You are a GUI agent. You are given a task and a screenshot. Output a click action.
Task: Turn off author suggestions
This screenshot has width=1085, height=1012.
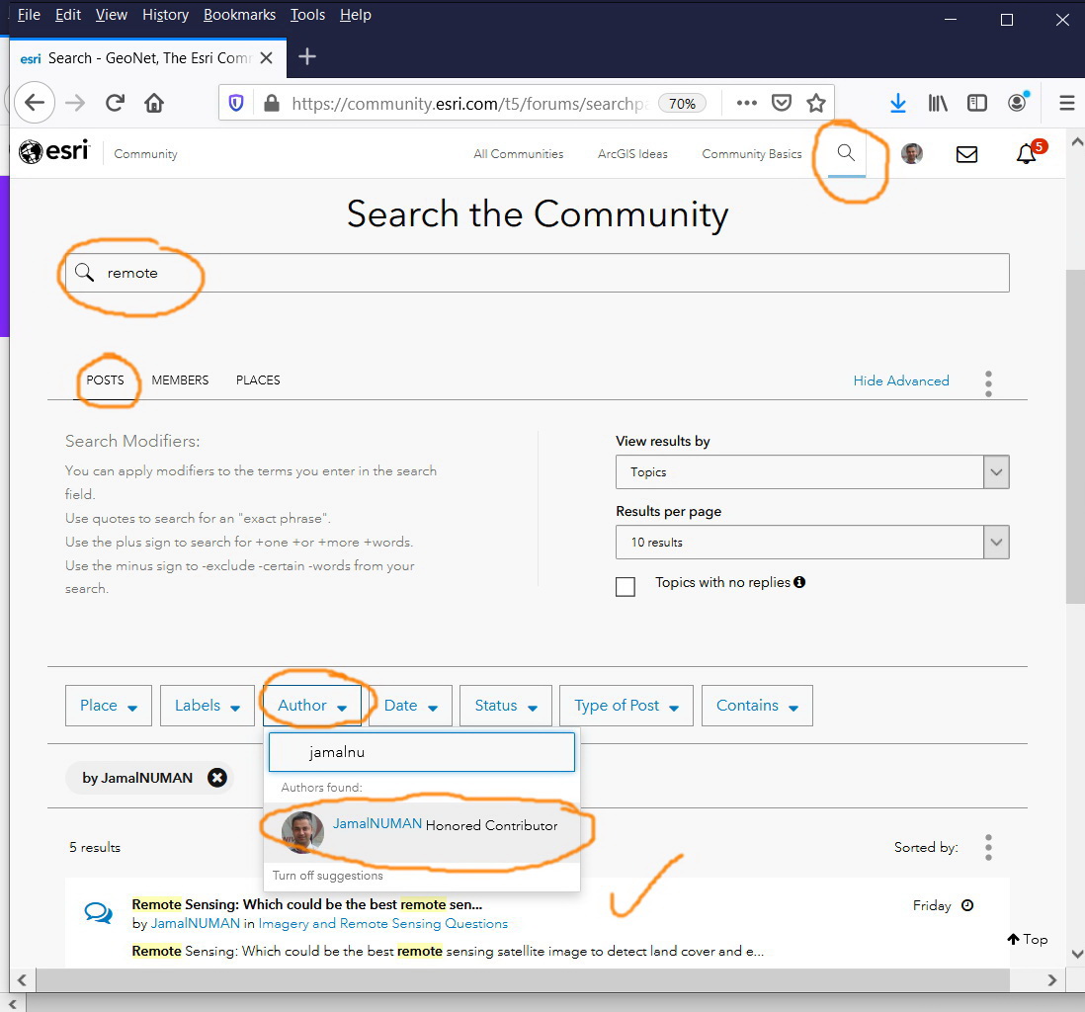point(327,876)
